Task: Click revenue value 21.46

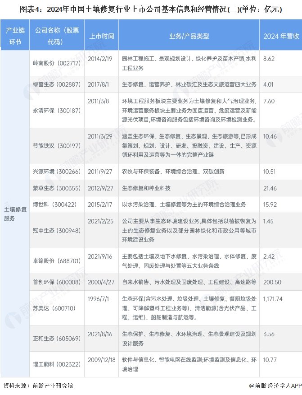Action: pyautogui.click(x=270, y=188)
